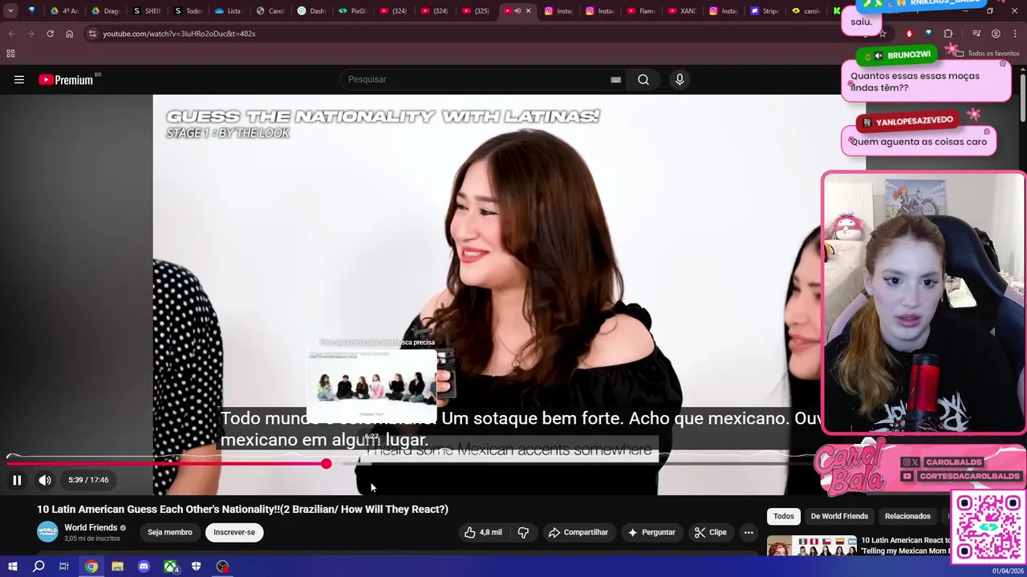Screen dimensions: 1027x577
Task: Mute the video with the speaker icon
Action: tap(45, 480)
